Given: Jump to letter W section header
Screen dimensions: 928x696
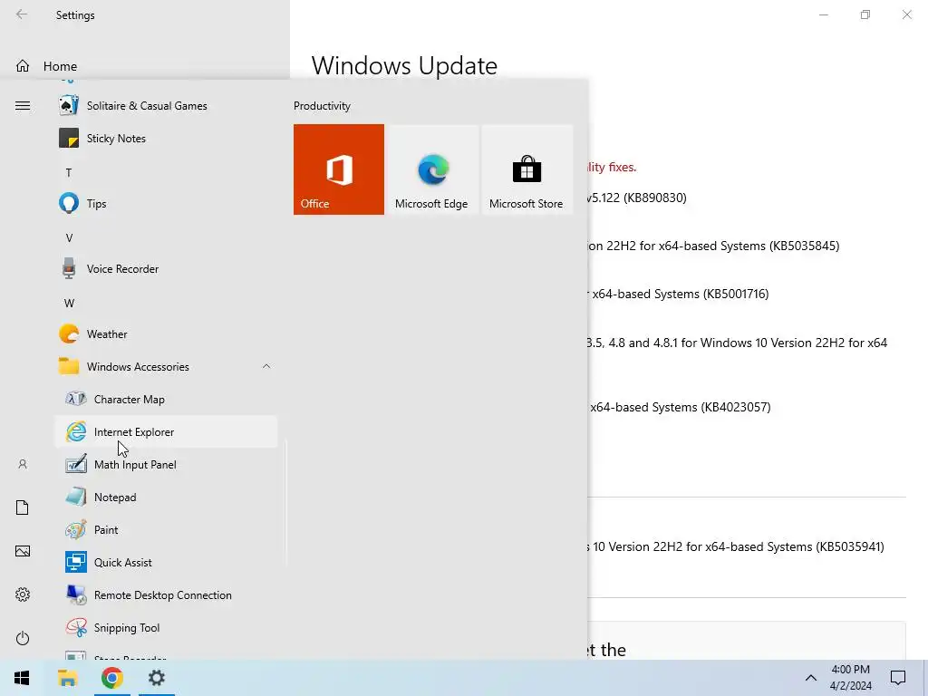Looking at the screenshot, I should tap(69, 303).
